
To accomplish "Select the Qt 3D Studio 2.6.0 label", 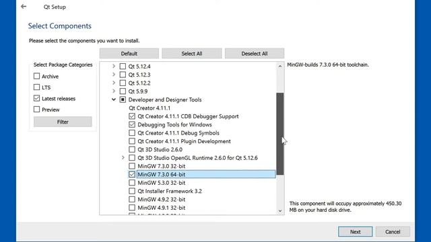I will coord(160,149).
